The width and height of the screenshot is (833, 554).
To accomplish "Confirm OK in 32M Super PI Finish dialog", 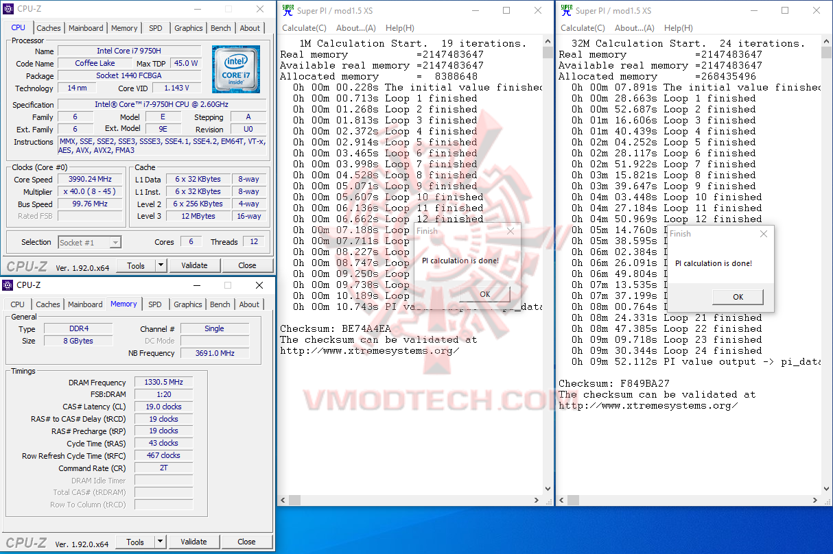I will 738,297.
